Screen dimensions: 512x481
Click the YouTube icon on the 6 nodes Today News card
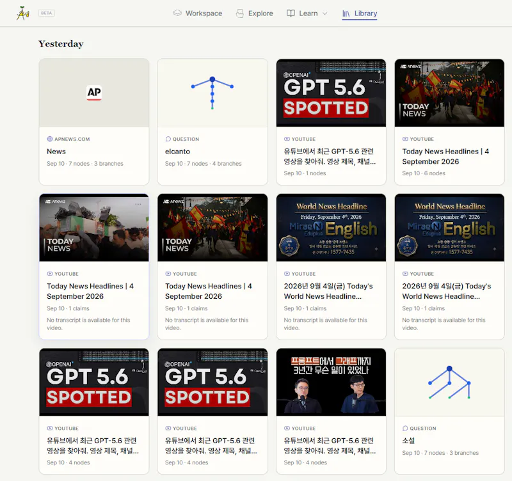tap(405, 139)
